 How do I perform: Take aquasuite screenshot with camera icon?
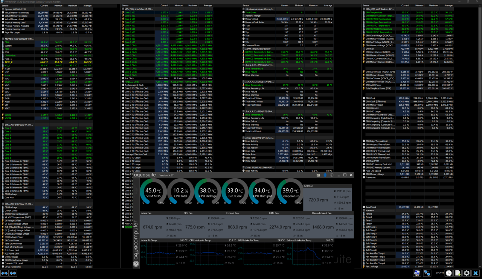(x=318, y=175)
